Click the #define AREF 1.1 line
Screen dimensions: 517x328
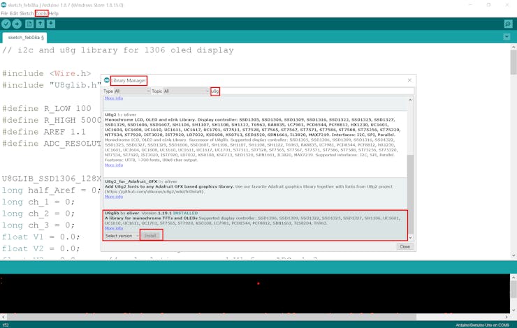point(44,132)
